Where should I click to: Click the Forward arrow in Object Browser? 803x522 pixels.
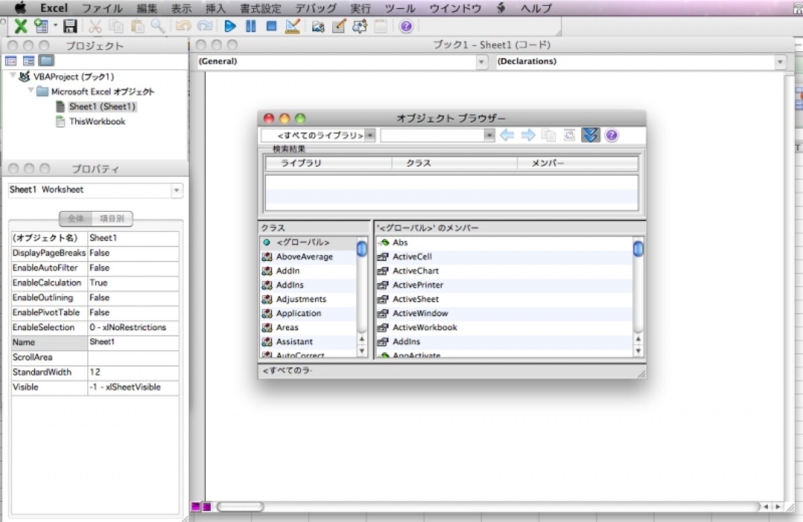pyautogui.click(x=528, y=135)
